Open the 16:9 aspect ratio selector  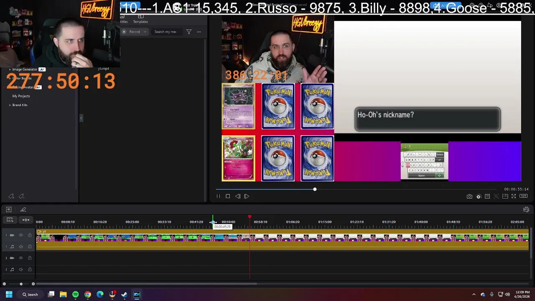click(523, 196)
